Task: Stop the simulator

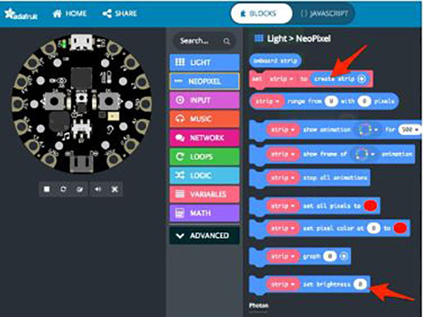Action: point(47,189)
